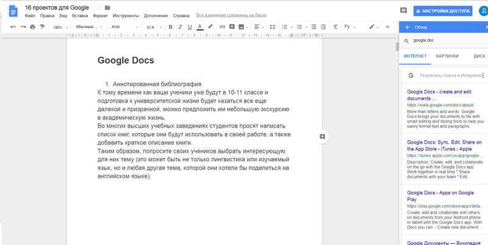Open the highlight color picker
Viewport: 488px width, 245px height.
pyautogui.click(x=210, y=27)
